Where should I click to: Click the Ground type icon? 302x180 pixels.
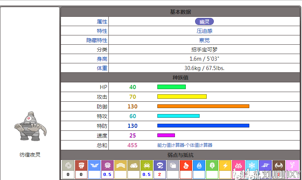120,165
